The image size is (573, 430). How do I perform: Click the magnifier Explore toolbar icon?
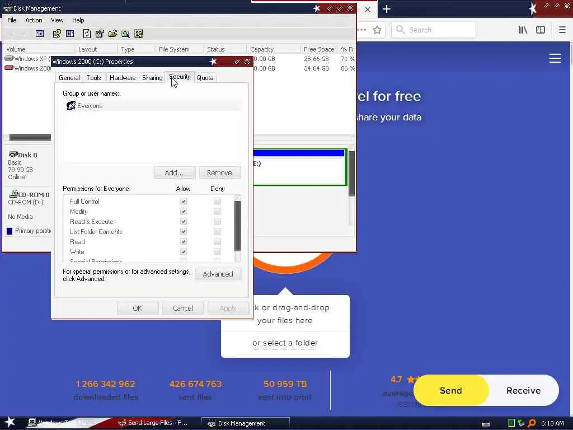pos(125,34)
